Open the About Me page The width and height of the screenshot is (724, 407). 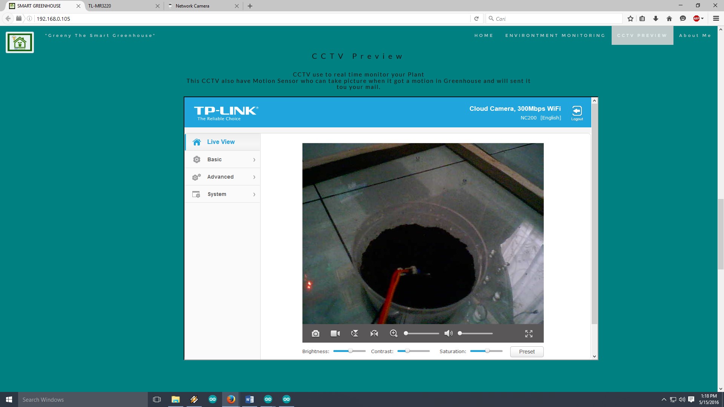tap(695, 35)
